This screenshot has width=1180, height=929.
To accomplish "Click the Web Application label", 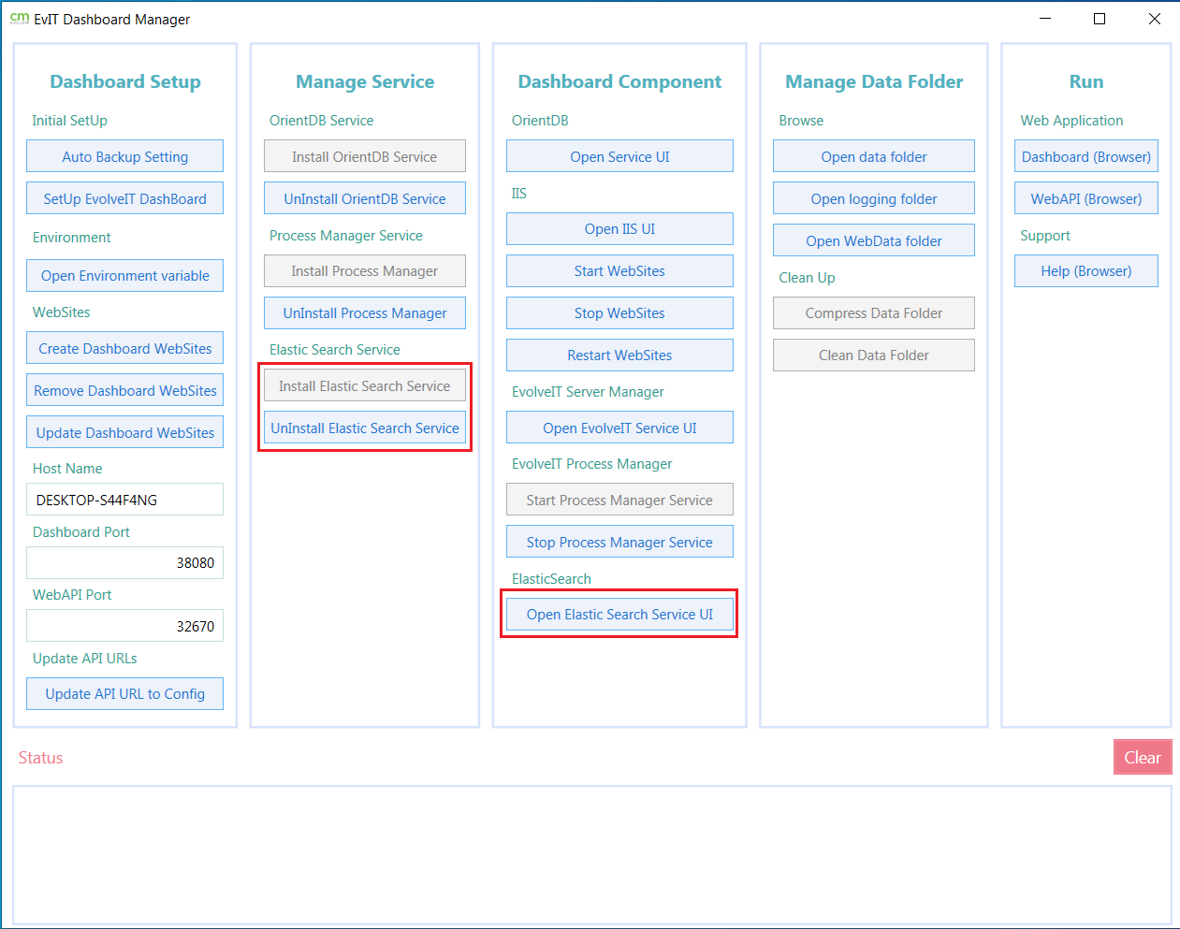I will (1071, 120).
